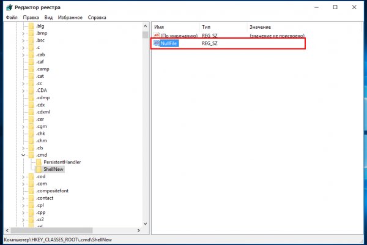
Task: Open the Файл menu
Action: coord(12,18)
